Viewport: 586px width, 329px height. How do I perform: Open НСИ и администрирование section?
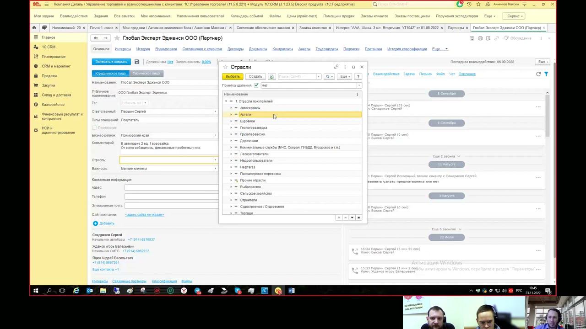click(x=58, y=130)
